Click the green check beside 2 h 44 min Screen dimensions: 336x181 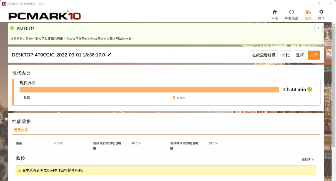coord(310,89)
